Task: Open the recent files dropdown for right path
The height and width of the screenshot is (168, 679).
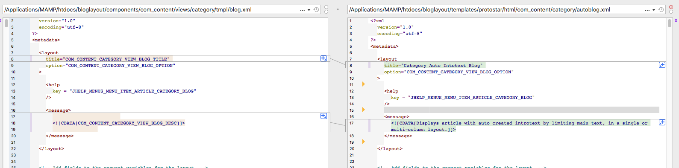Action: pyautogui.click(x=654, y=10)
